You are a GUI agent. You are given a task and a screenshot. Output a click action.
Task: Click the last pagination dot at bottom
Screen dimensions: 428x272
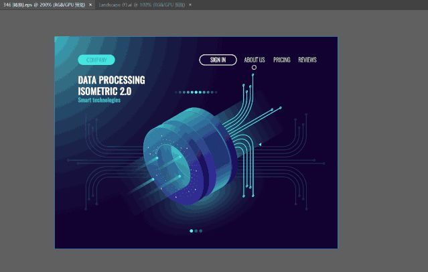tap(201, 230)
